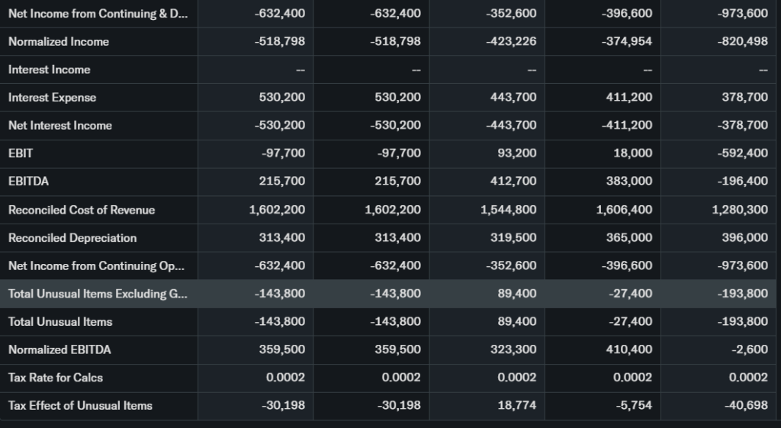Click the Reconciled Depreciation row label

pos(72,238)
